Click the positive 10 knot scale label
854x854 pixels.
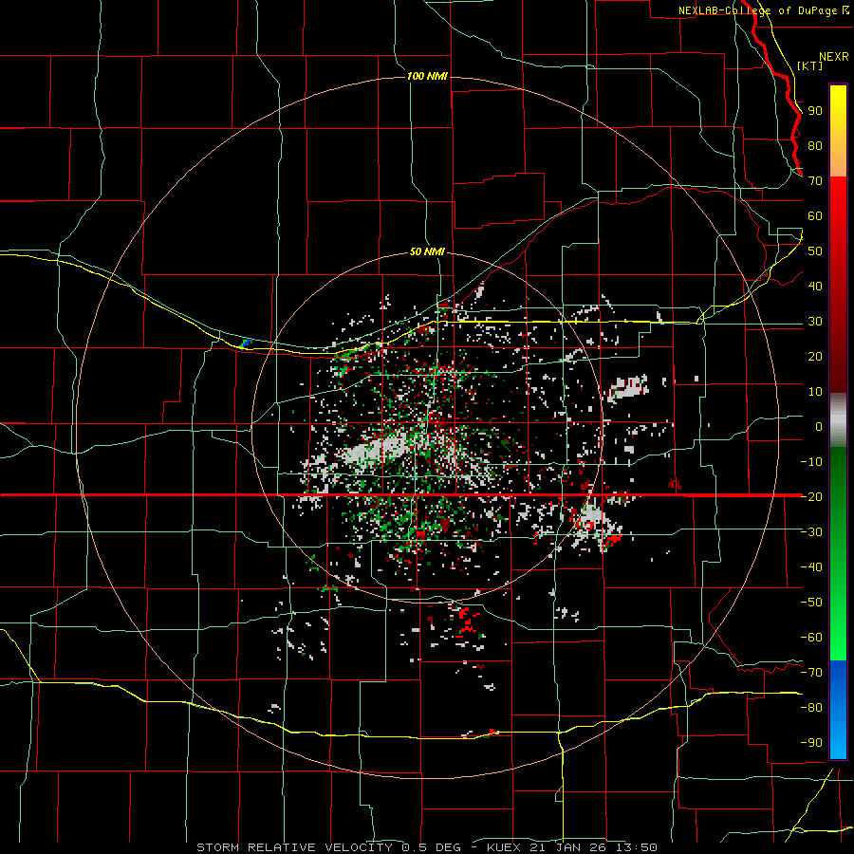point(815,392)
